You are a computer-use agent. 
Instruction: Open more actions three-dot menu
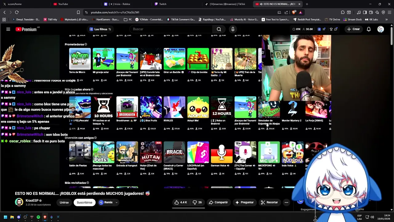286,203
